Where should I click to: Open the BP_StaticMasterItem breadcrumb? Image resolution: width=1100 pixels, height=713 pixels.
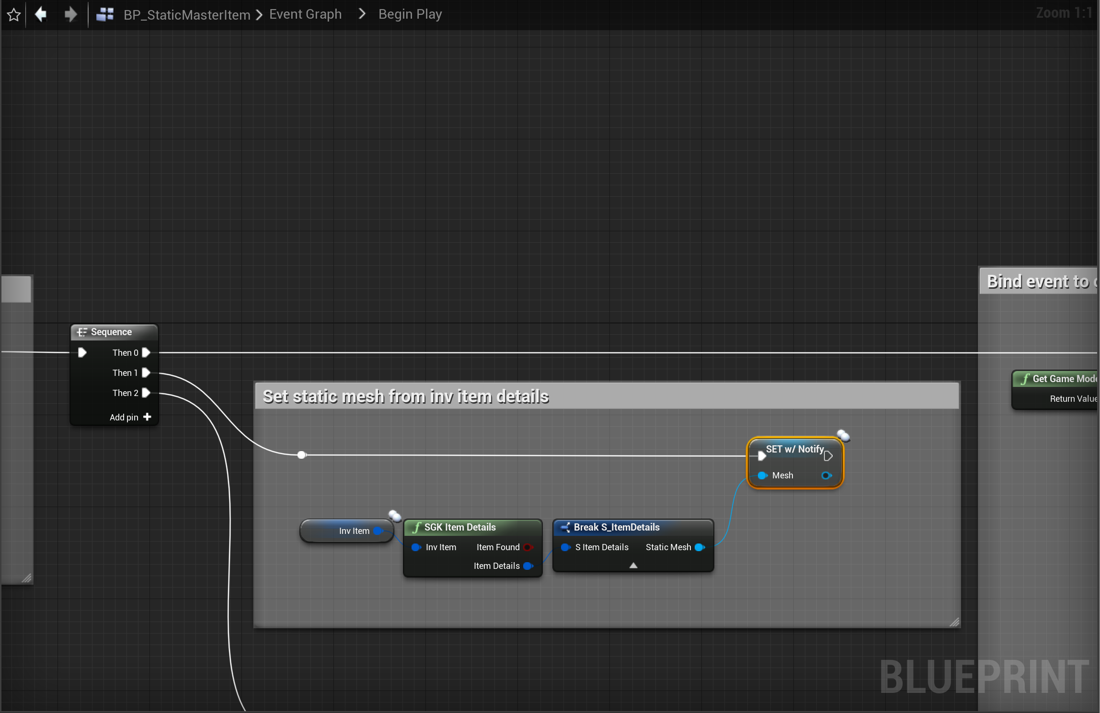(x=187, y=15)
